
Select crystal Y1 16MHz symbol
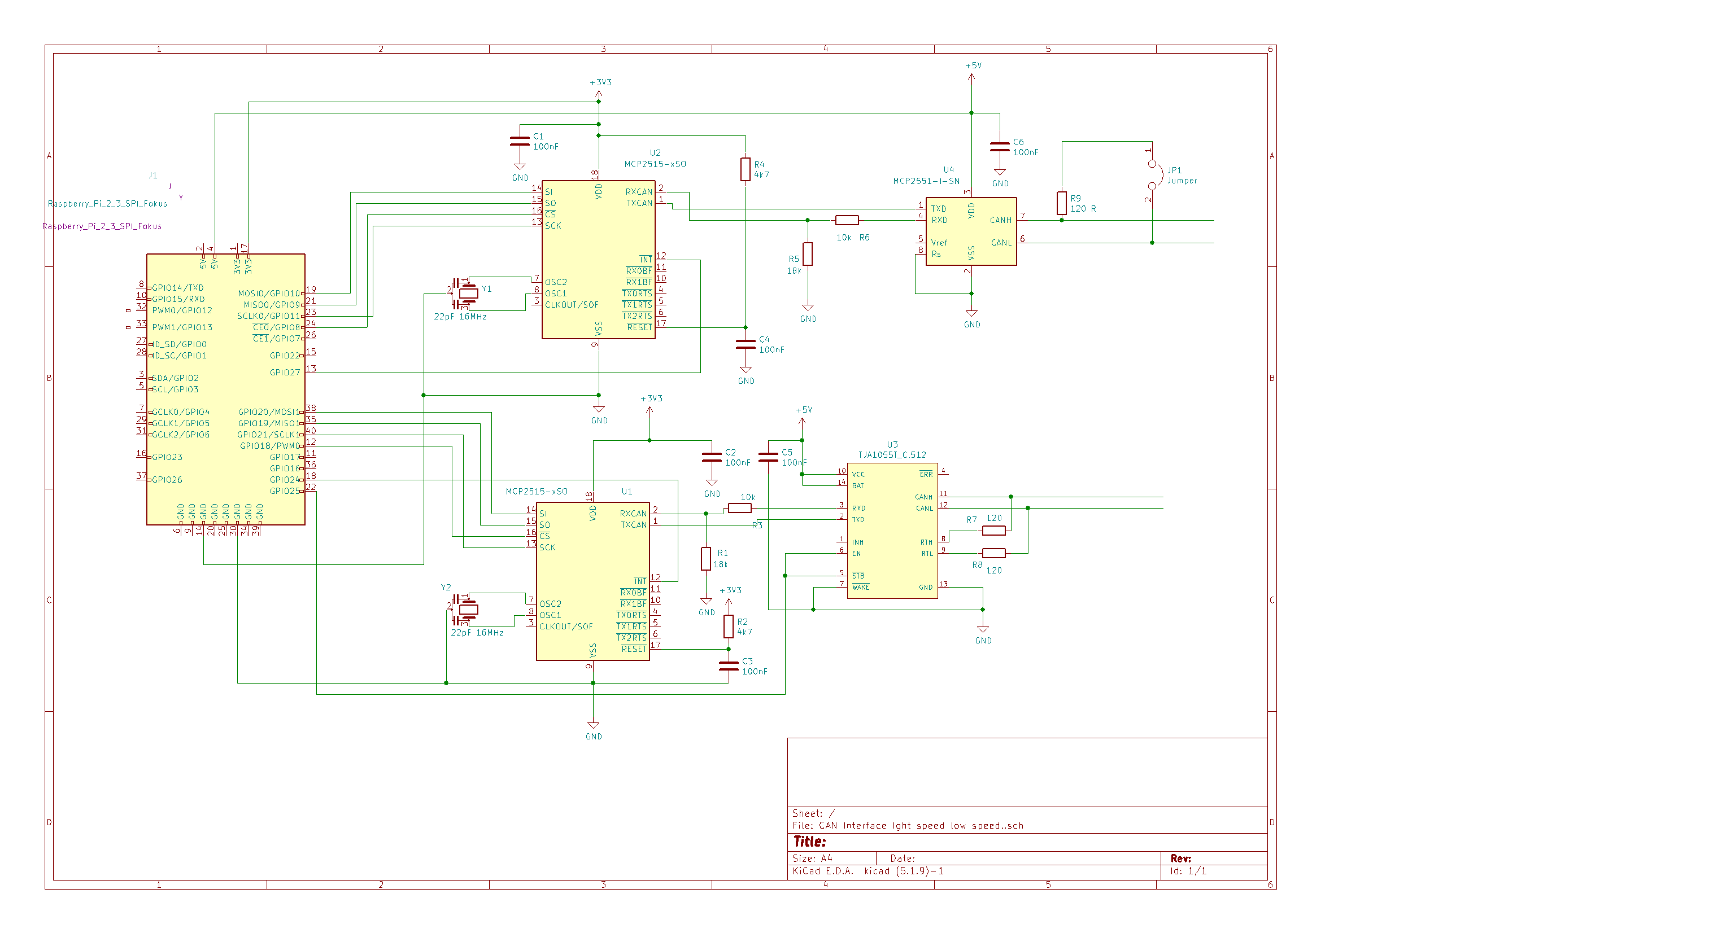466,293
